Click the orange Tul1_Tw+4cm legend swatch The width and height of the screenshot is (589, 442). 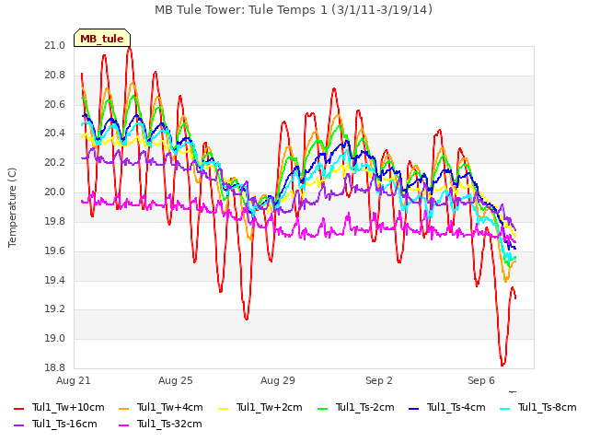pos(123,409)
